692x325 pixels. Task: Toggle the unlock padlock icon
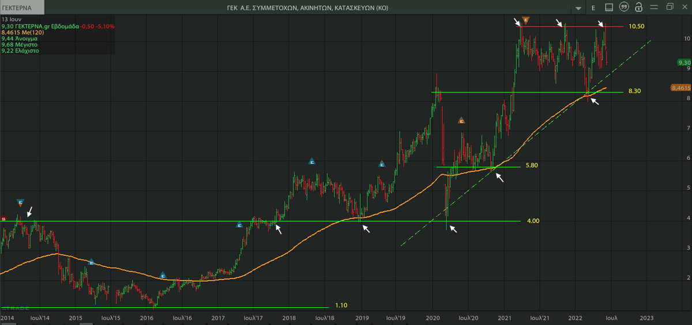[638, 7]
